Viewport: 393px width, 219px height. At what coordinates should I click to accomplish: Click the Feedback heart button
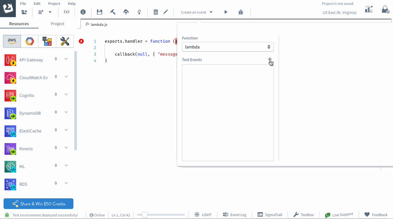coord(376,215)
